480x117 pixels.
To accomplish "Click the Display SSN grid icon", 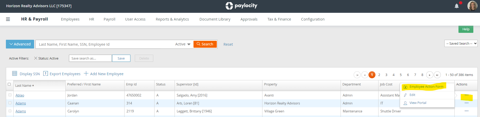I will tap(15, 74).
